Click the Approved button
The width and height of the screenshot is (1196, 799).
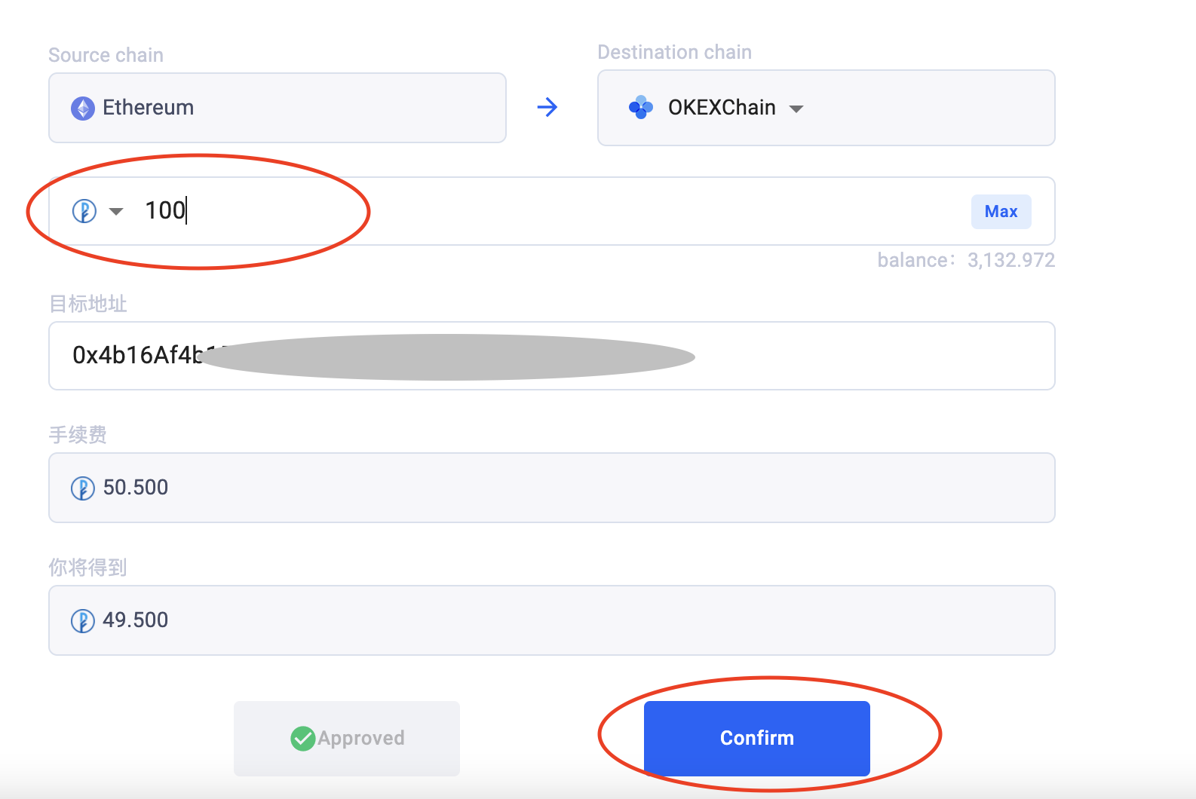[347, 739]
